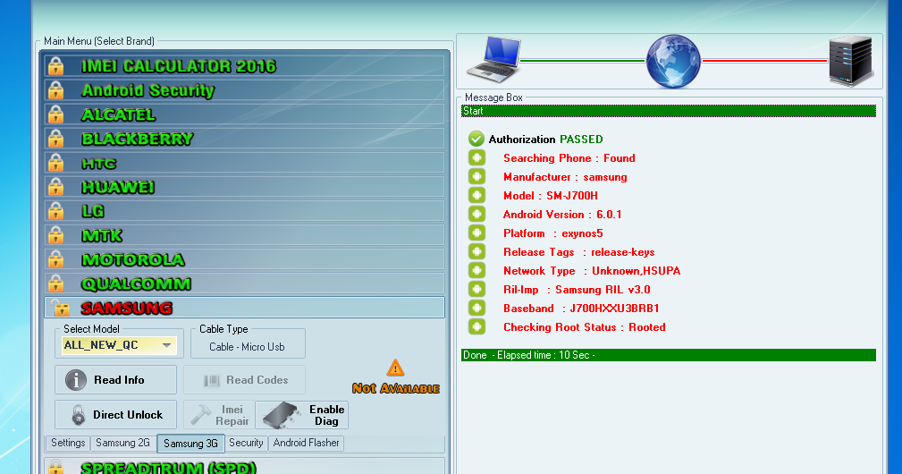The width and height of the screenshot is (902, 474).
Task: Click Android icon next to Searching Phone
Action: tap(476, 157)
